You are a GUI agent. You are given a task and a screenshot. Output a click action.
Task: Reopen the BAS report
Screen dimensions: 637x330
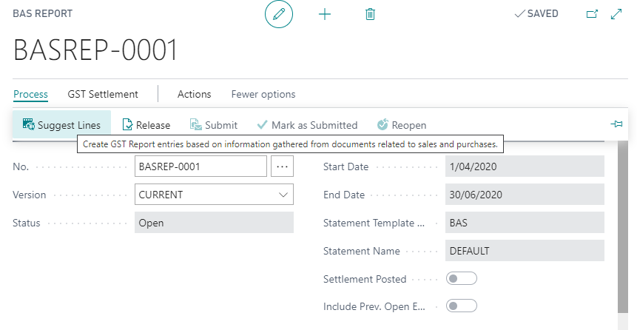click(x=402, y=125)
